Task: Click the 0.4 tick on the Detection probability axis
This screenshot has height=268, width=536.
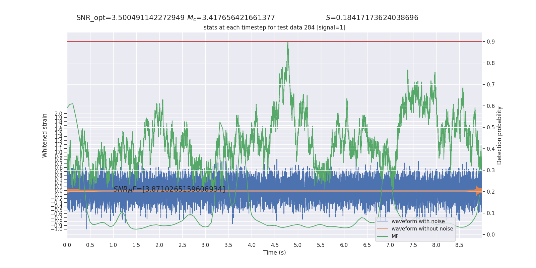Action: tap(491, 149)
